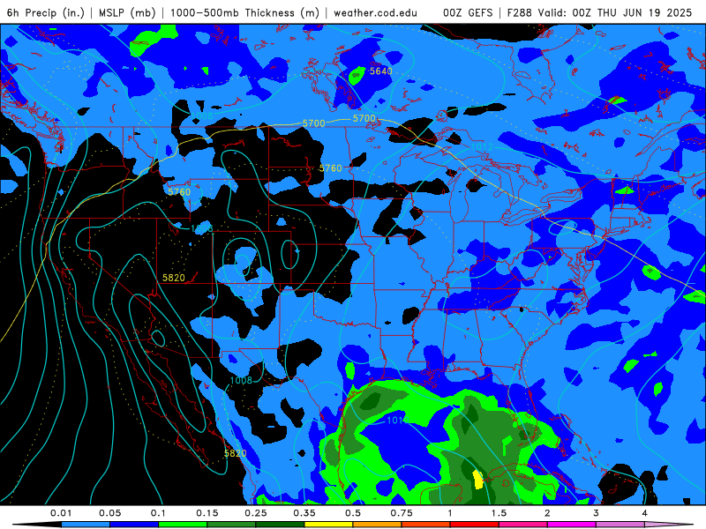
Task: Click the 0.1 legend value
Action: click(158, 513)
